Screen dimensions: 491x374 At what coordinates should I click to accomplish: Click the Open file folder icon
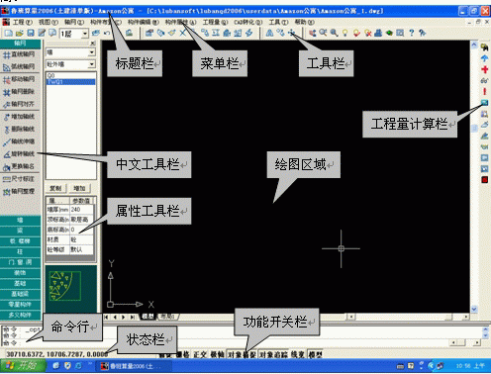point(20,33)
